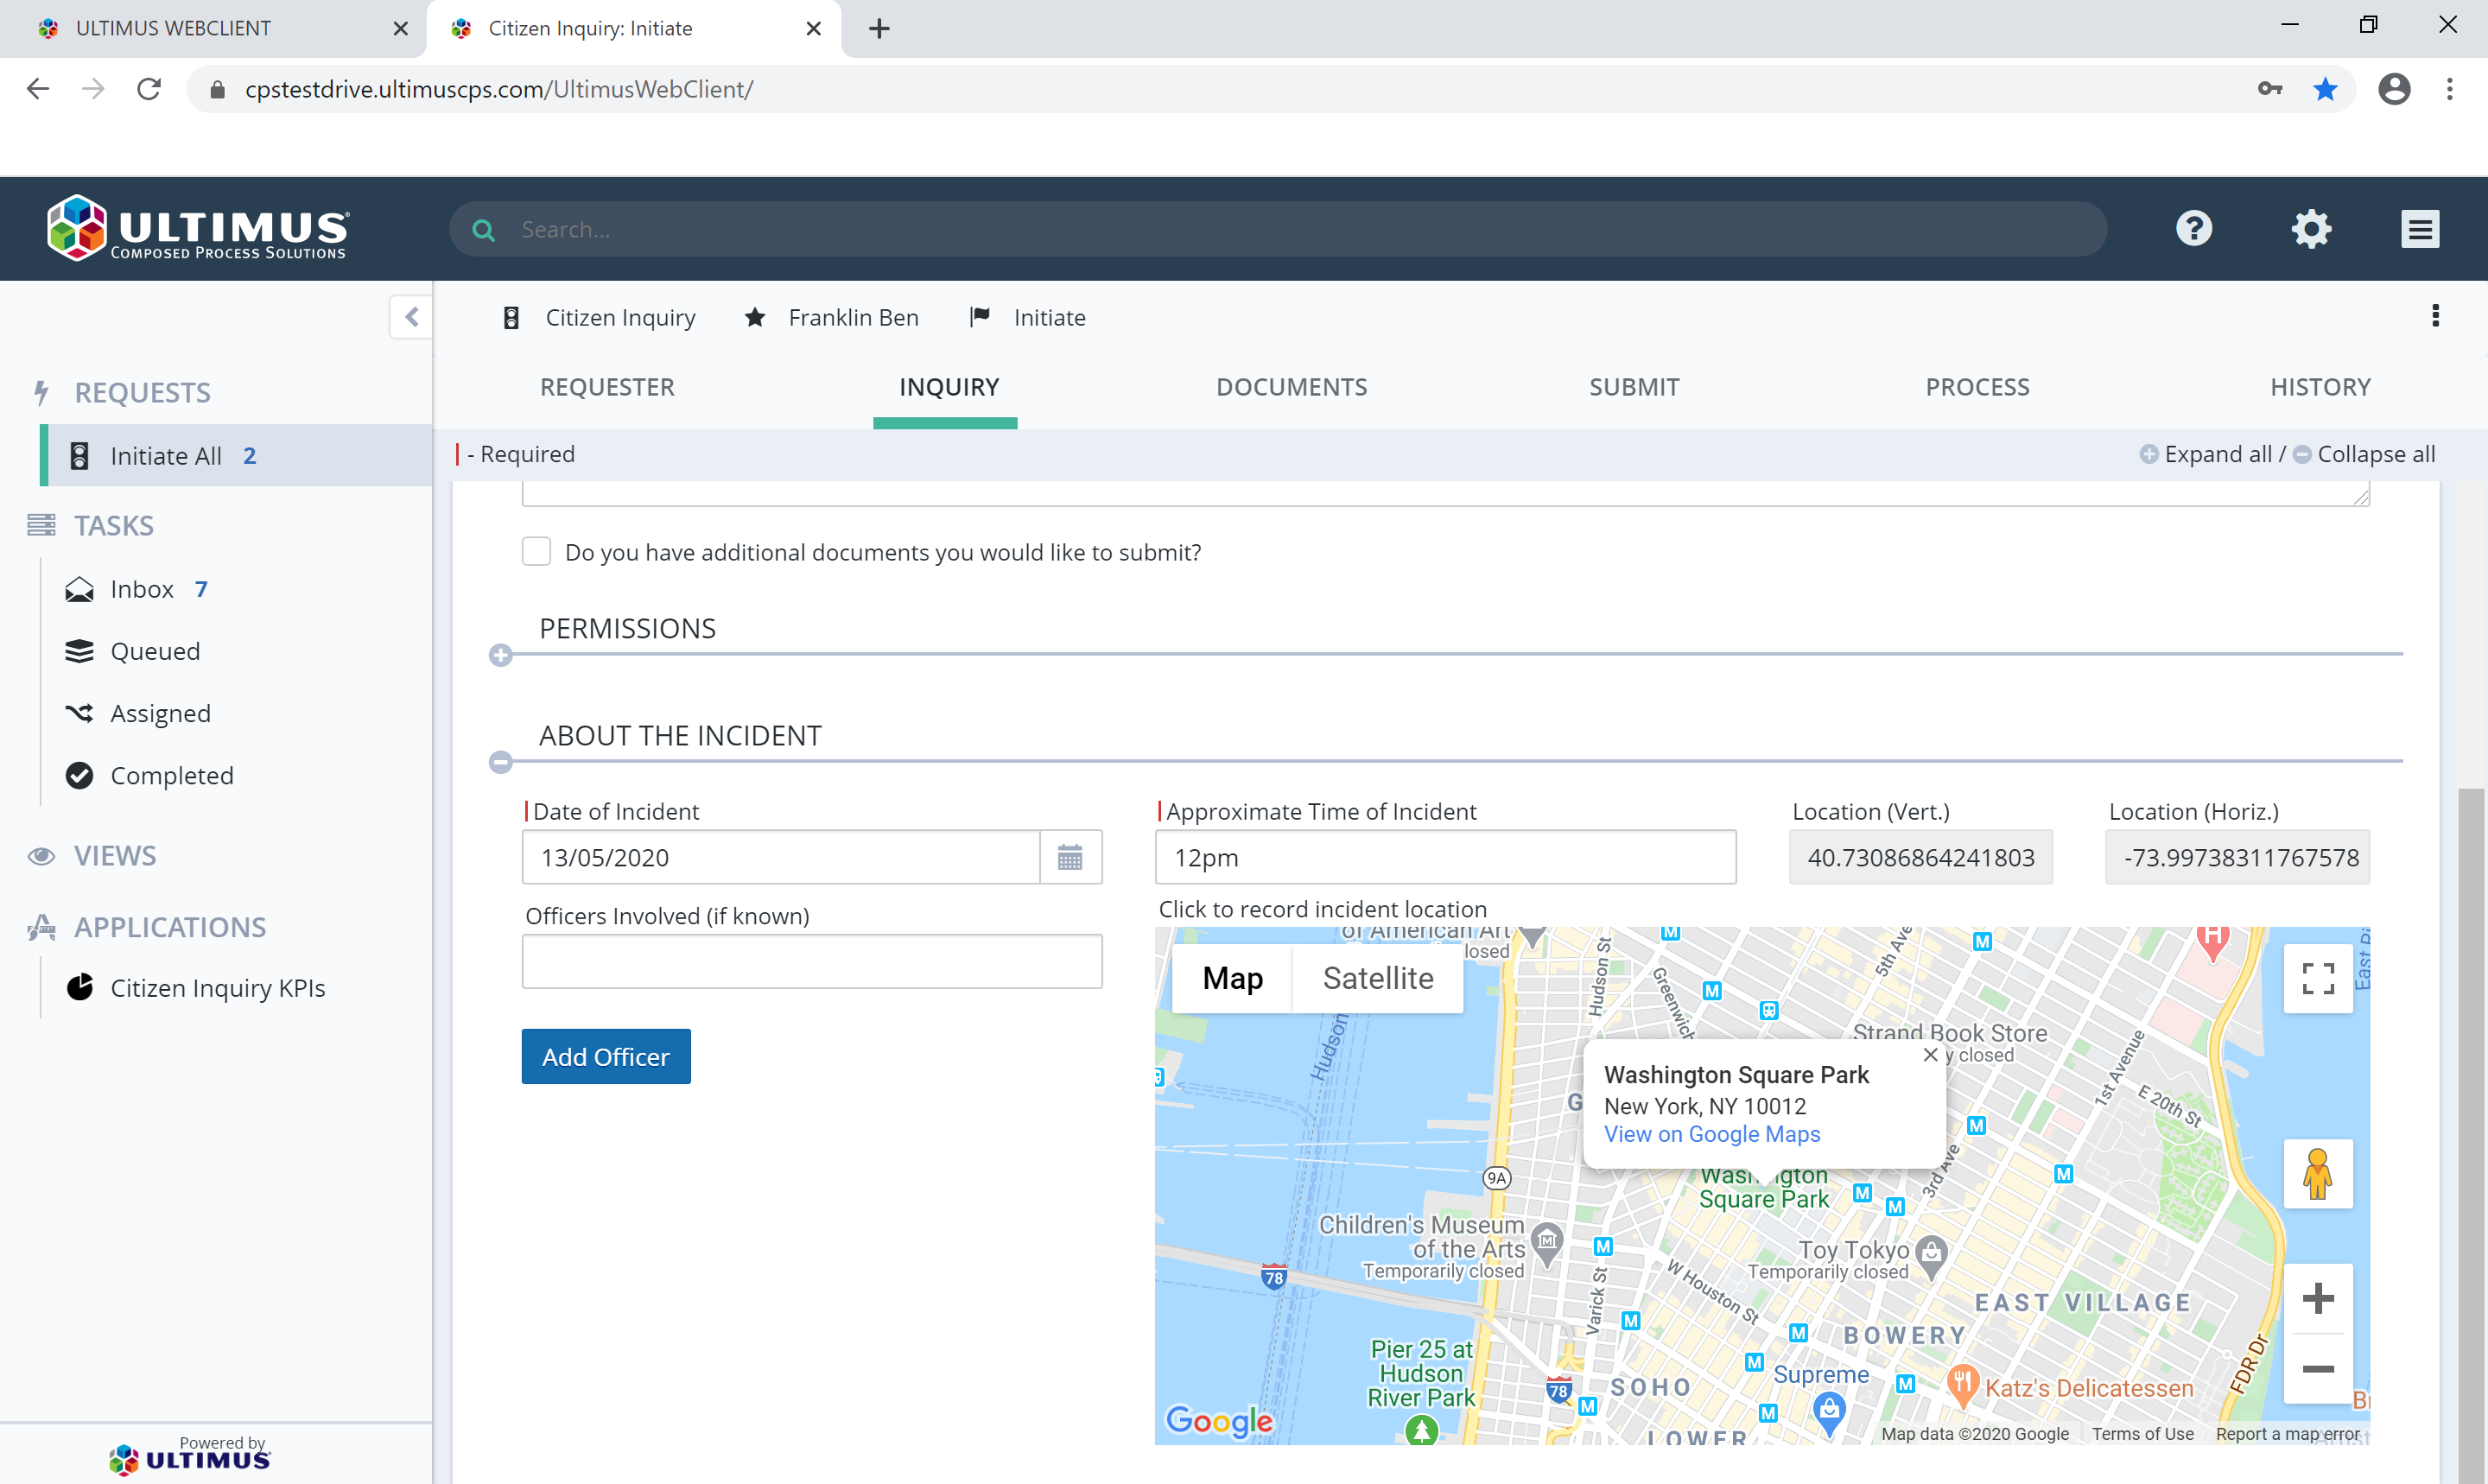
Task: Click the Officers Involved input field
Action: [x=811, y=961]
